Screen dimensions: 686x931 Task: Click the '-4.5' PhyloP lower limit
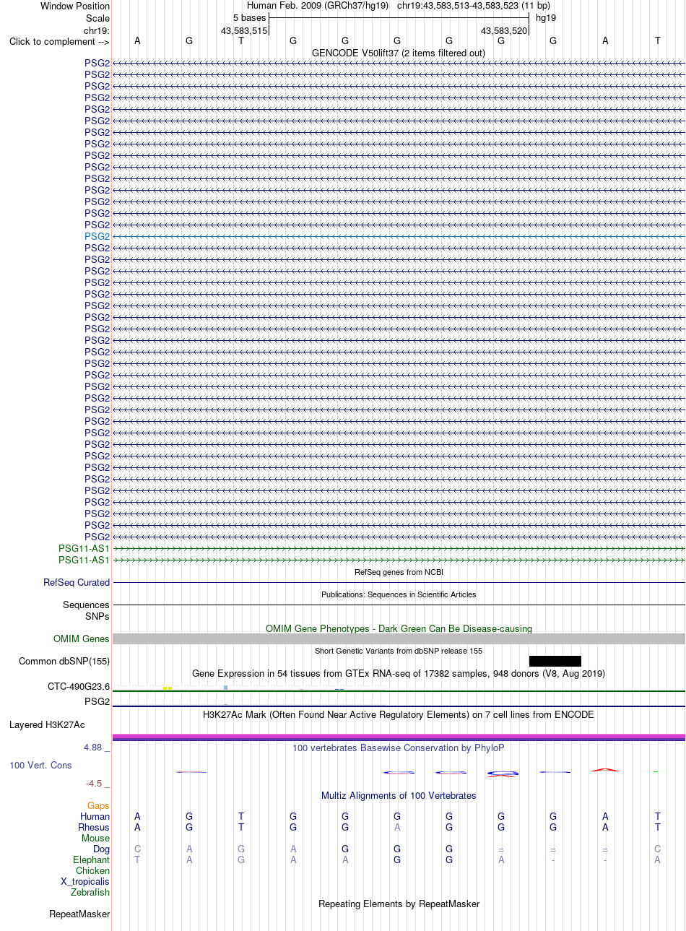pos(94,783)
